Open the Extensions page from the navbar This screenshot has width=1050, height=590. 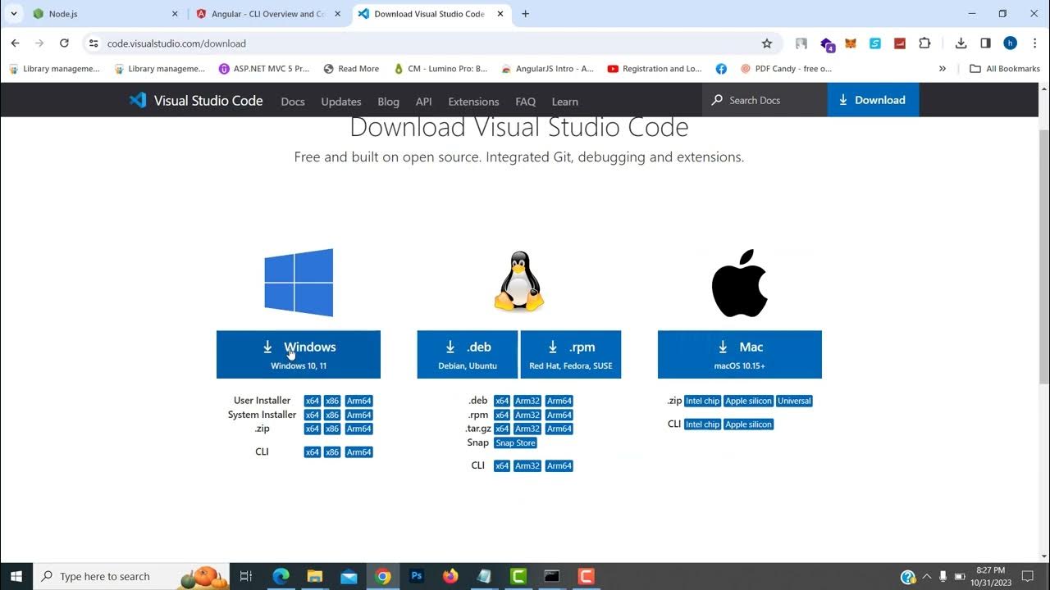(472, 101)
